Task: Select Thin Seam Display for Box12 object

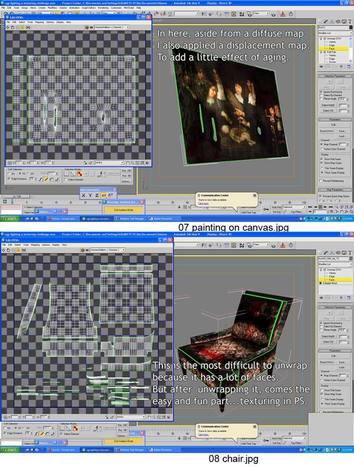Action: [x=322, y=168]
